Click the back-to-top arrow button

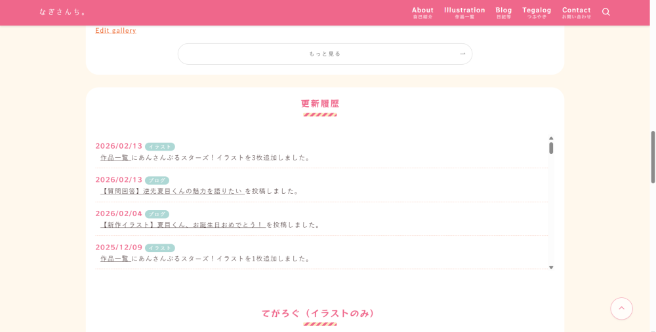[621, 308]
